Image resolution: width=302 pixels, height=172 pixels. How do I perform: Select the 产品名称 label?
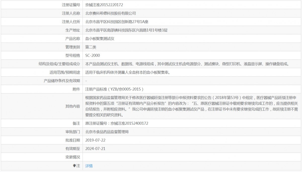[x=73, y=39]
